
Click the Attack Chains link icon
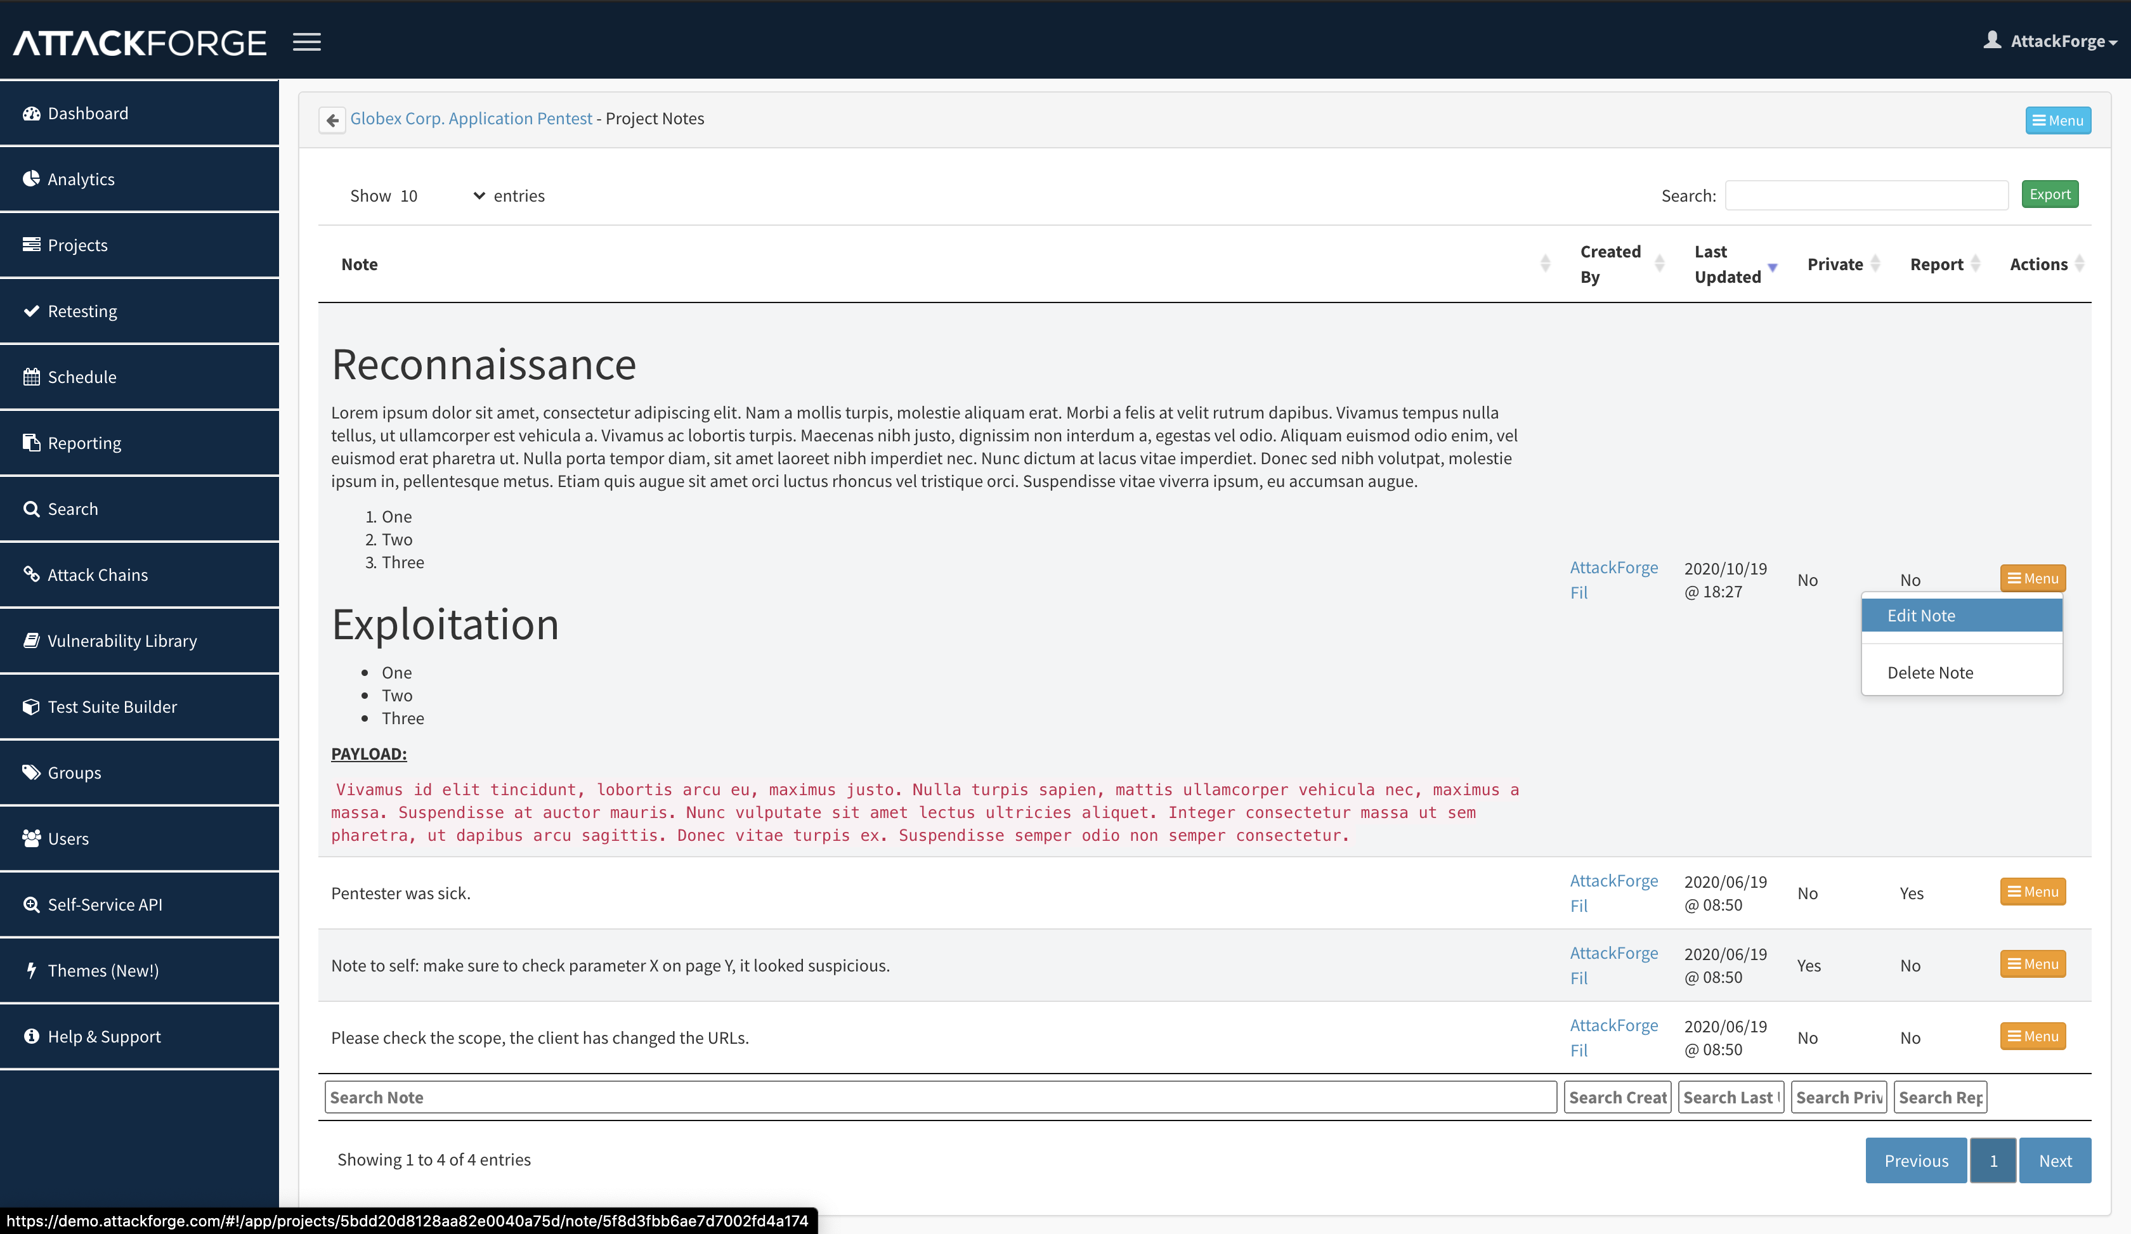tap(31, 575)
